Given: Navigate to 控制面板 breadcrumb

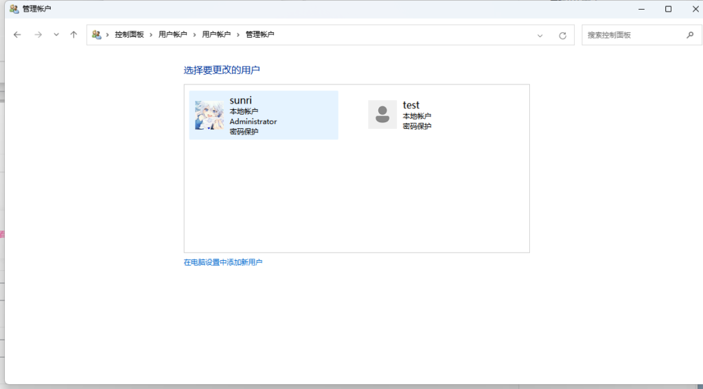Looking at the screenshot, I should coord(129,34).
